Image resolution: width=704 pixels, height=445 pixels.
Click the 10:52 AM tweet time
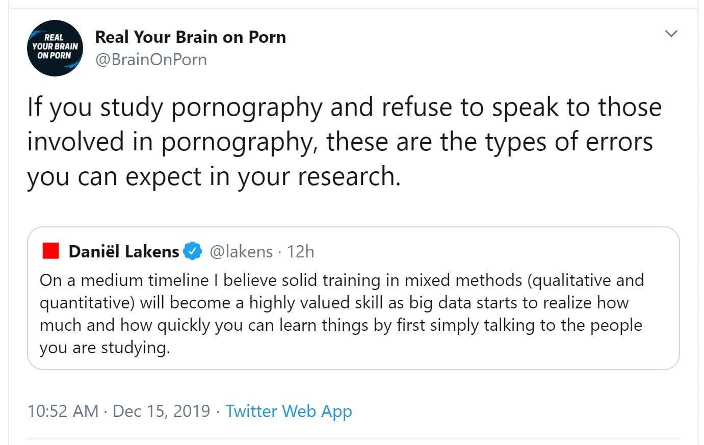coord(63,411)
